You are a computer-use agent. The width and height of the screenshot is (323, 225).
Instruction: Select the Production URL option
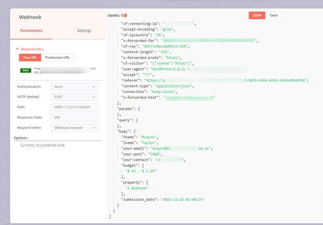(x=58, y=58)
